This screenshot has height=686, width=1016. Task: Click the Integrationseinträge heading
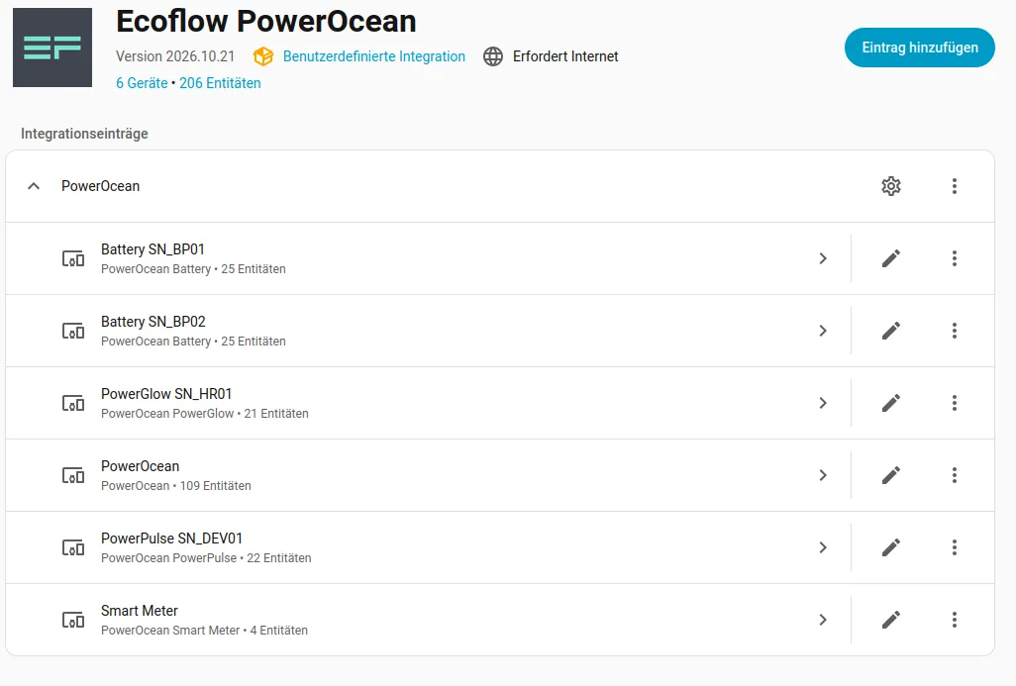(x=84, y=134)
